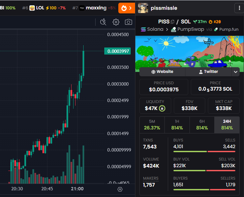This screenshot has width=244, height=197.
Task: Select the 24H timeframe tab
Action: pyautogui.click(x=227, y=125)
